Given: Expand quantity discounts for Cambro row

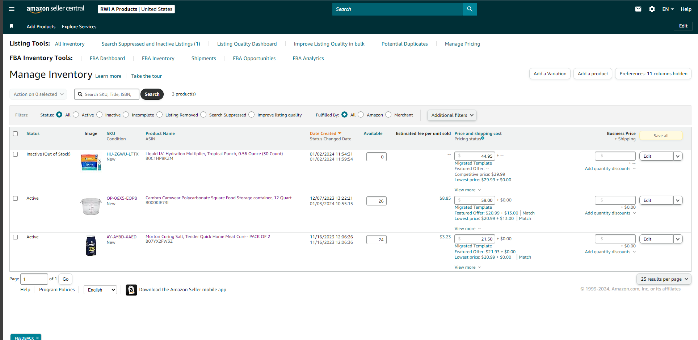Looking at the screenshot, I should (610, 213).
